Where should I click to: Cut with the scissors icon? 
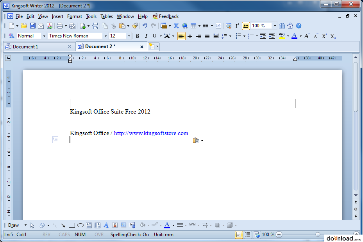pos(114,26)
